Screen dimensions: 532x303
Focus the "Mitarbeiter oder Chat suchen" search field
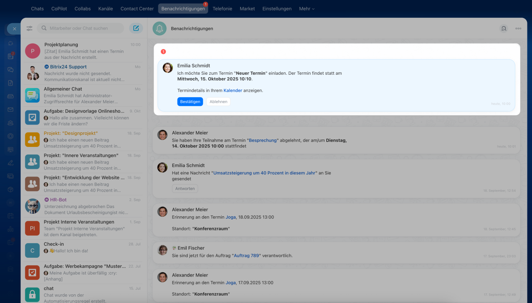click(x=81, y=28)
